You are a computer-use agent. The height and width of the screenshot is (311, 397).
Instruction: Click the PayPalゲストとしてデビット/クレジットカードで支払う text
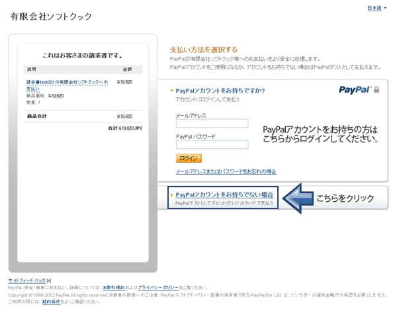pos(224,203)
